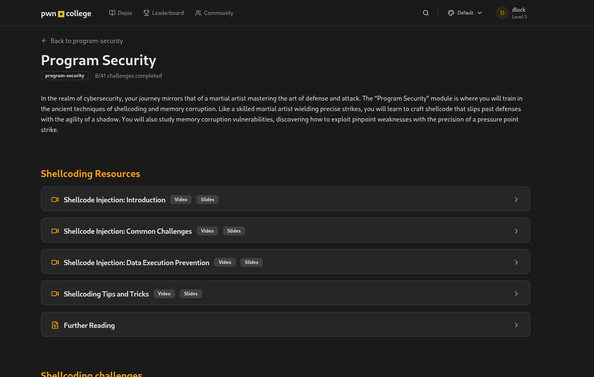Click Slides badge on Data Execution Prevention row
This screenshot has height=377, width=594.
pos(251,262)
